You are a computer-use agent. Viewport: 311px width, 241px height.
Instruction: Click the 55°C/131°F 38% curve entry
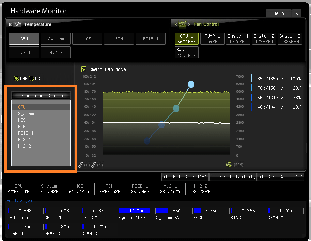(x=276, y=98)
